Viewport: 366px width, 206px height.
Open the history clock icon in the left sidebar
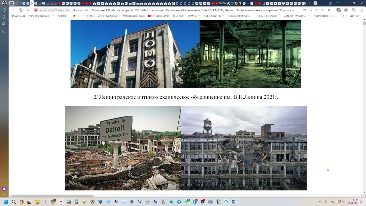(x=4, y=10)
